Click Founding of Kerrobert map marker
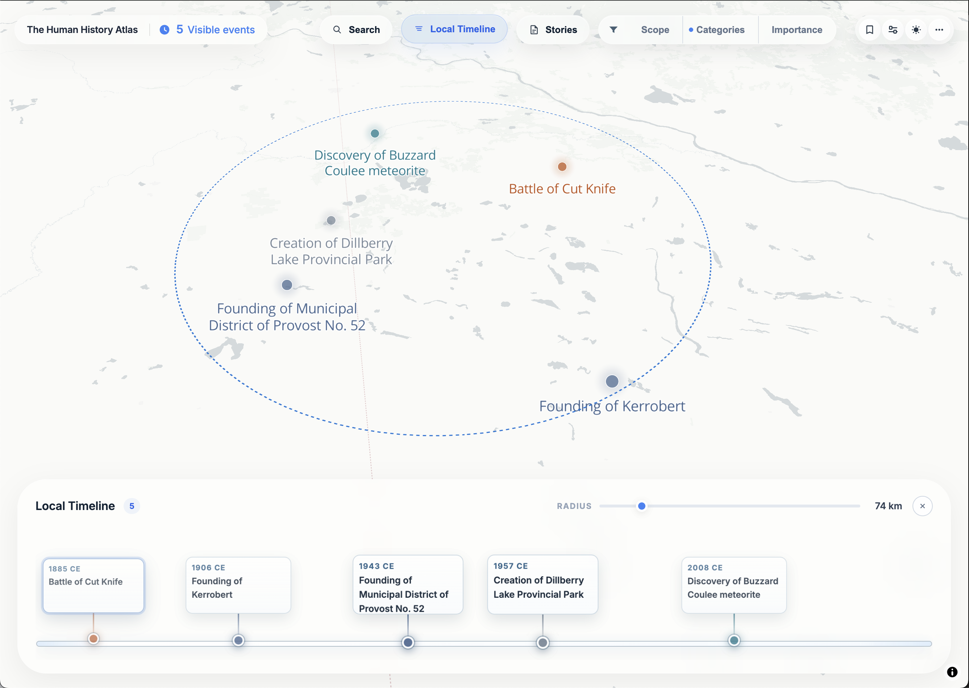The image size is (969, 688). [612, 381]
